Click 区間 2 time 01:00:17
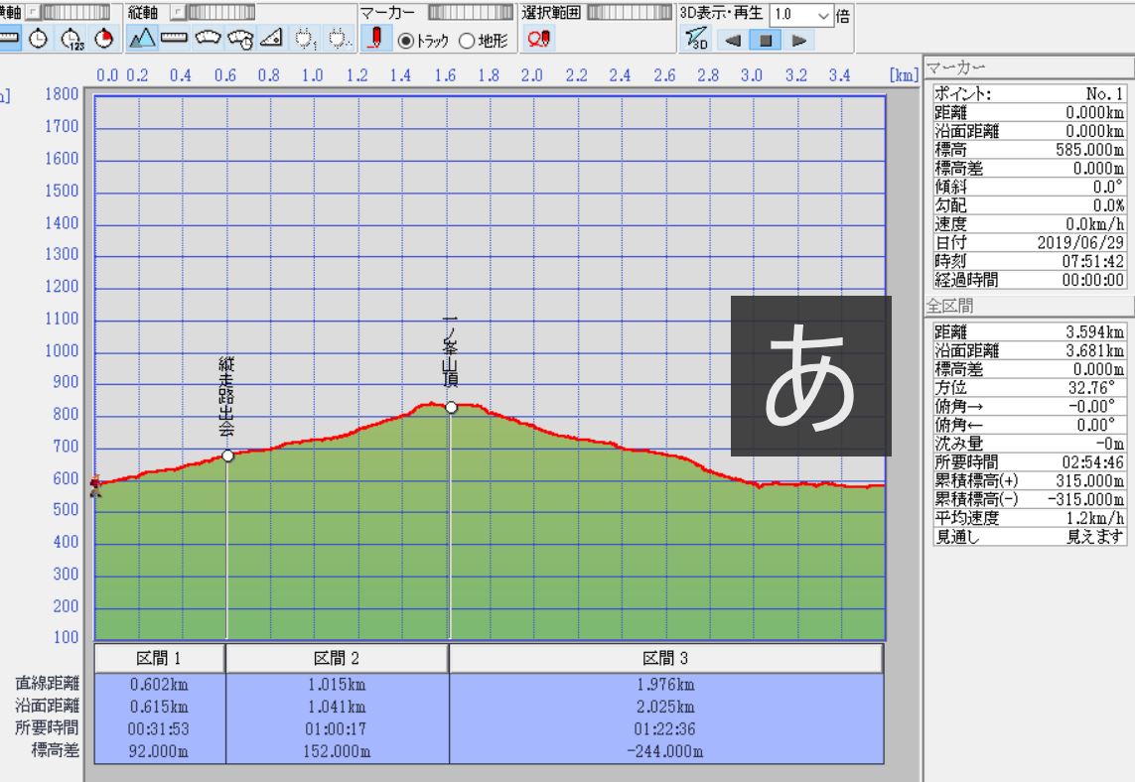The image size is (1135, 782). pyautogui.click(x=337, y=728)
